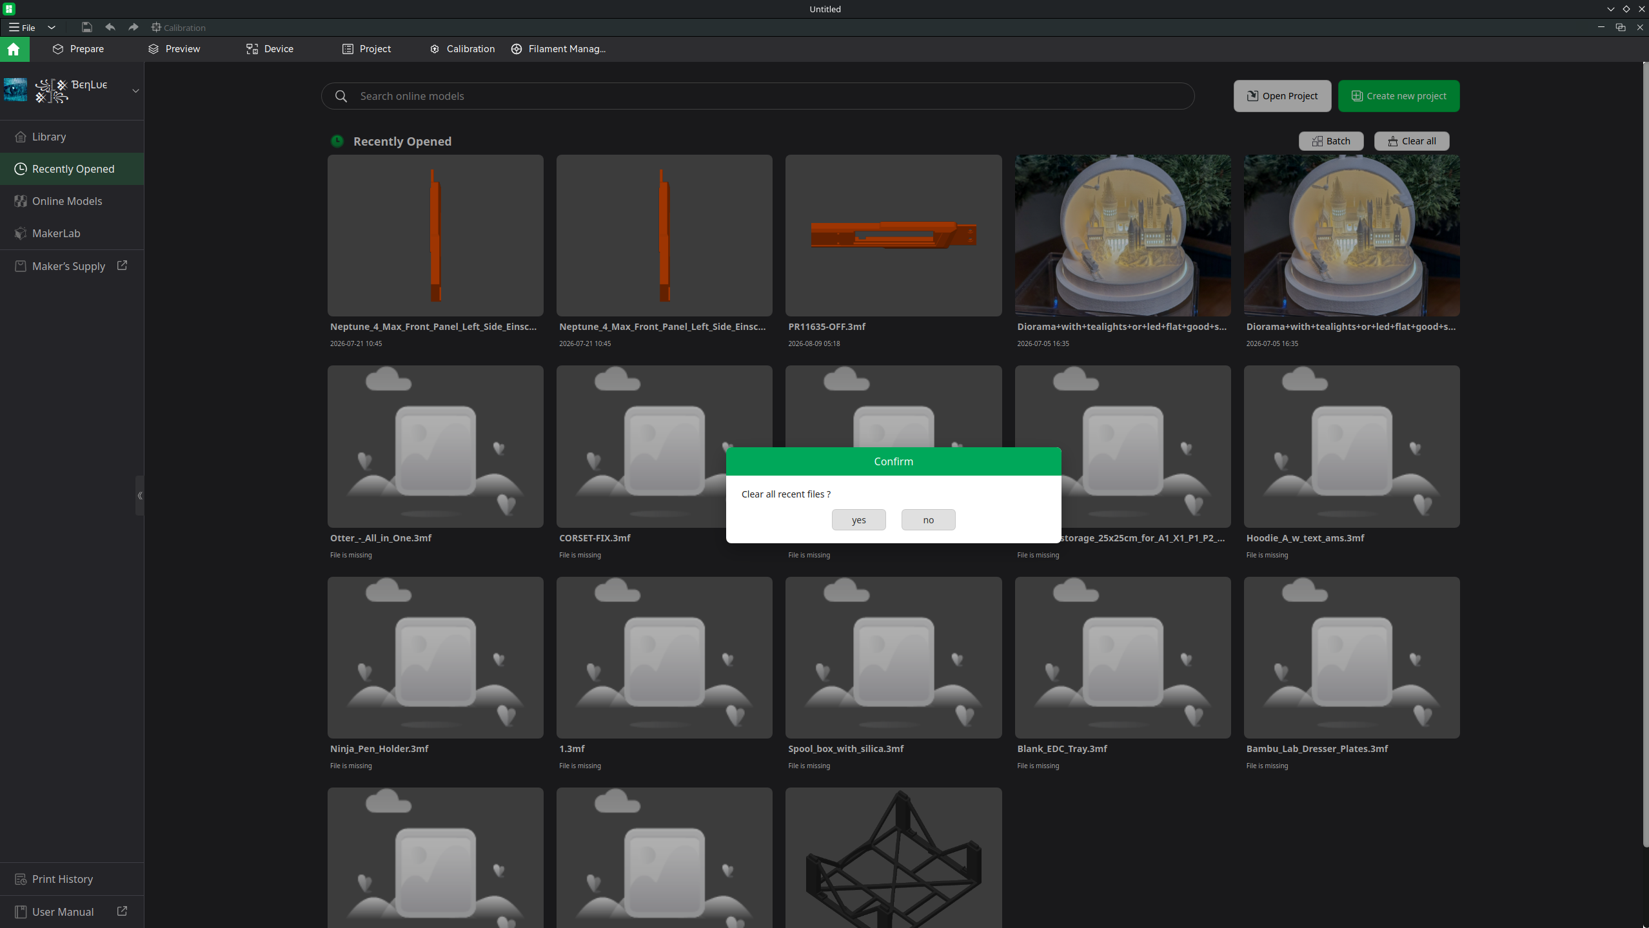The height and width of the screenshot is (928, 1649).
Task: Click the external link icon beside Maker's Supply
Action: (122, 266)
